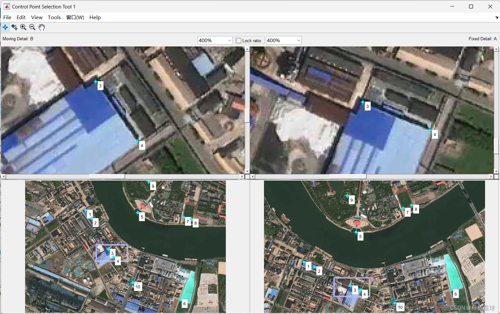Minimize the Control Point Selection Tool window

[x=452, y=6]
